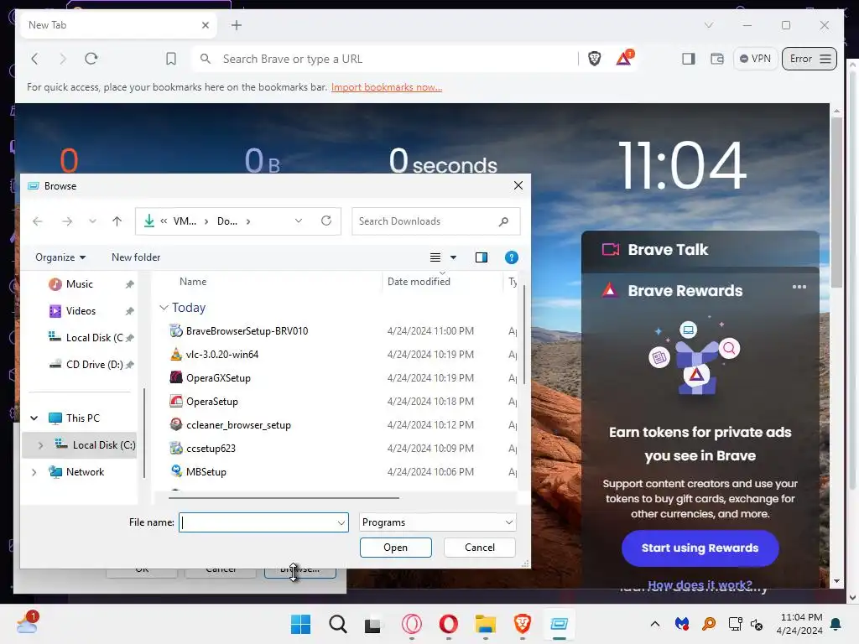
Task: Open the Error main menu button
Action: coord(810,59)
